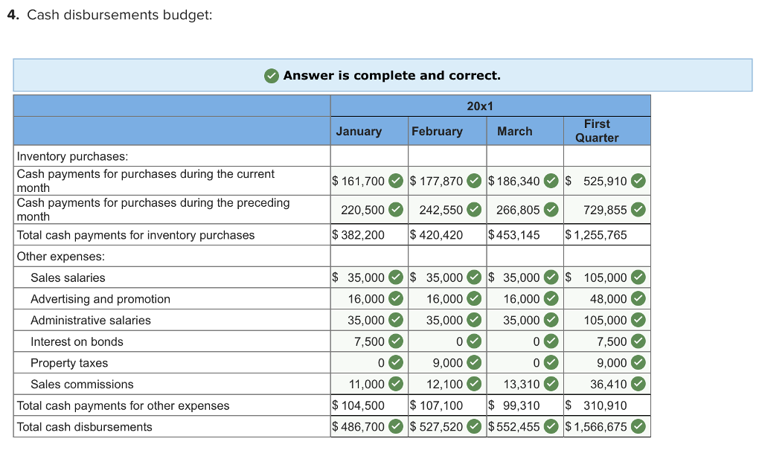Click March other expenses total $99,310

(514, 405)
